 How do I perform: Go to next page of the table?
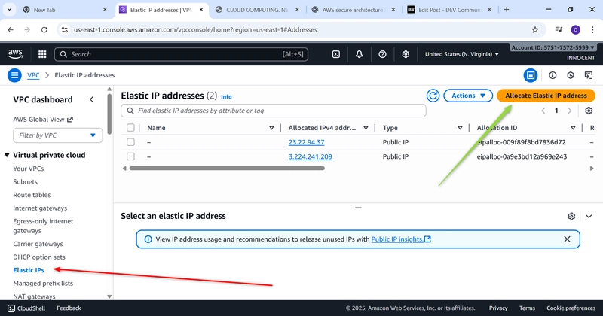pyautogui.click(x=570, y=111)
